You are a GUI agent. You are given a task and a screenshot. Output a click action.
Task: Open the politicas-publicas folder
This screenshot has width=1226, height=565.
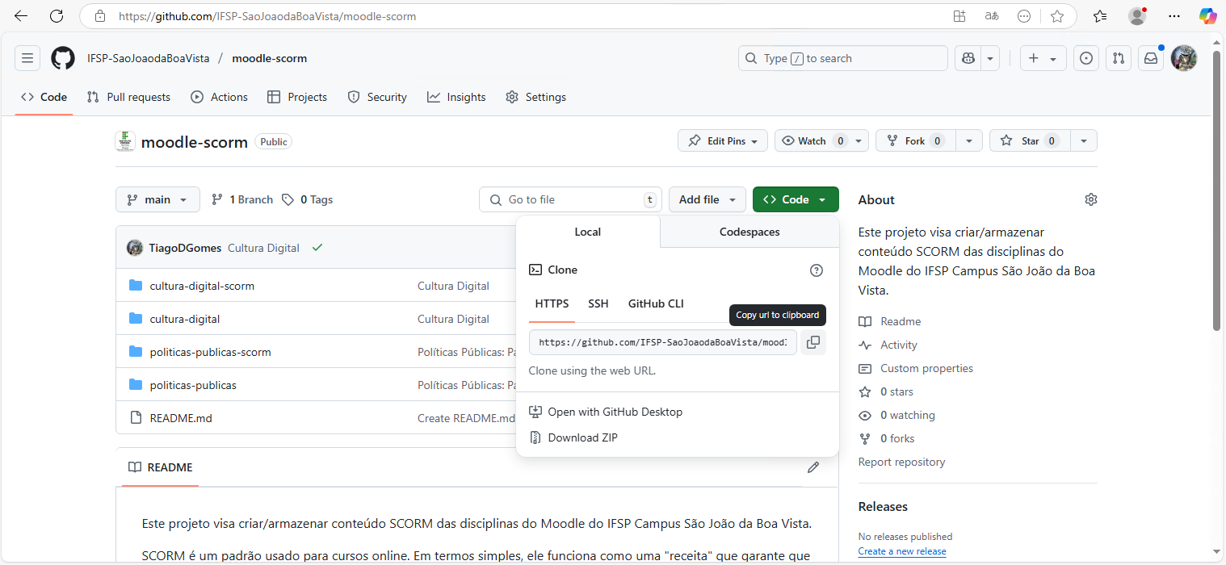pos(193,385)
